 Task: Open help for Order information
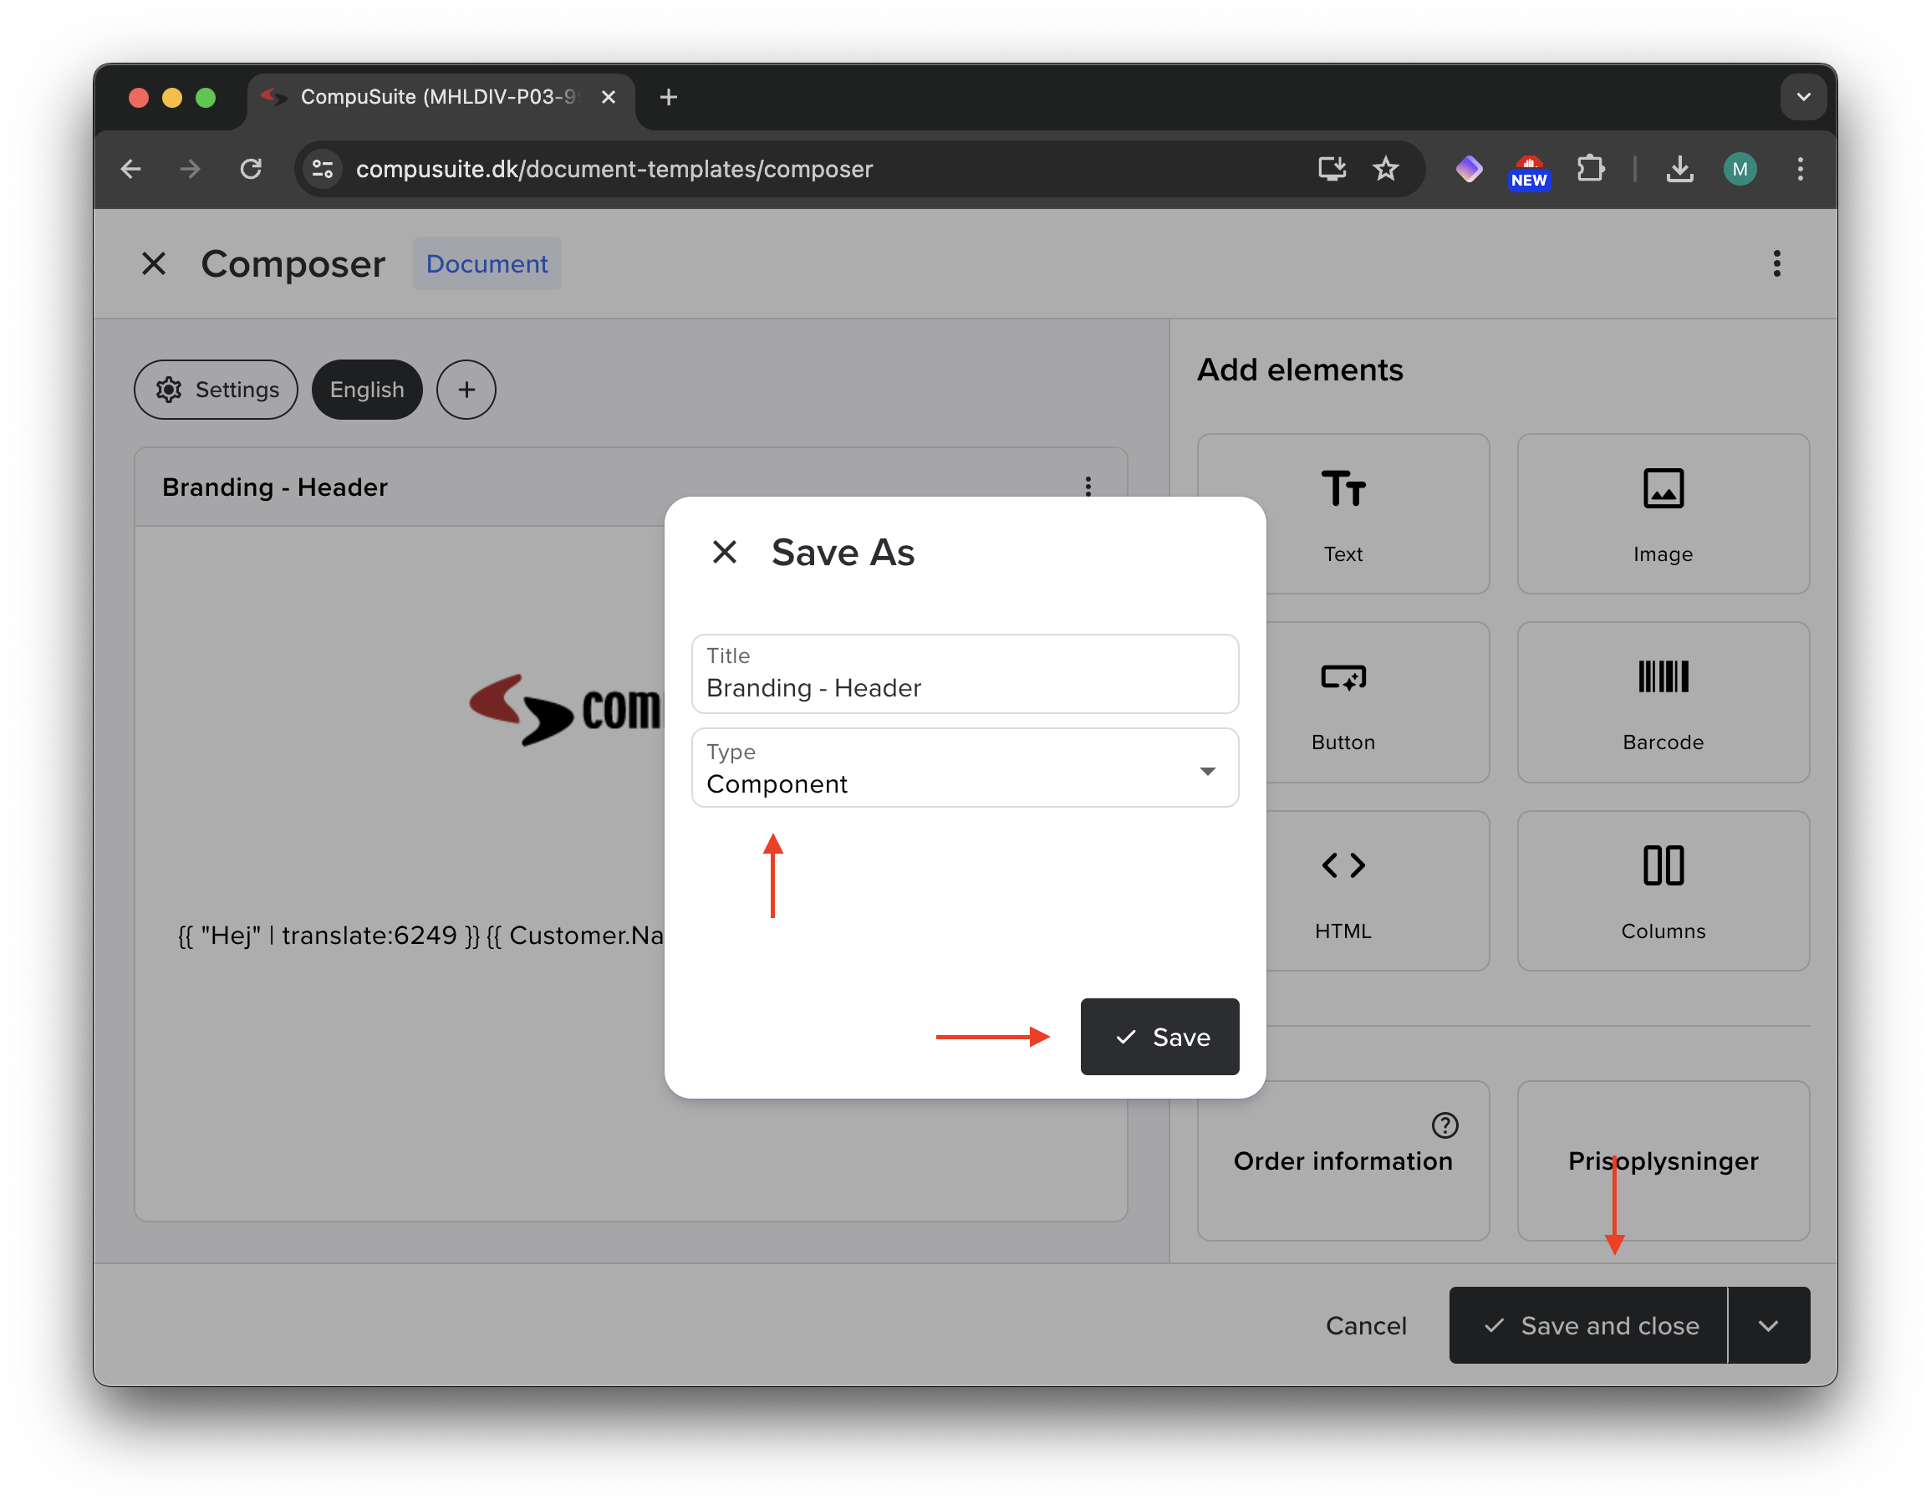[x=1444, y=1125]
